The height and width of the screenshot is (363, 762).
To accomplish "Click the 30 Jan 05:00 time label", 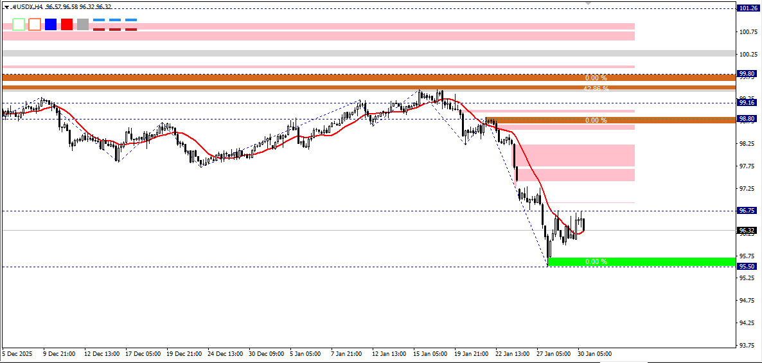I will click(x=596, y=354).
